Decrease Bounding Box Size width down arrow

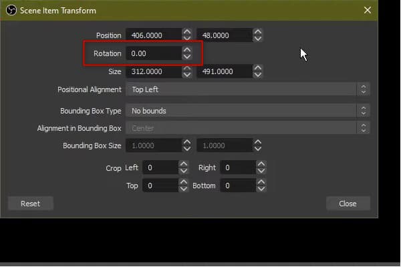187,149
